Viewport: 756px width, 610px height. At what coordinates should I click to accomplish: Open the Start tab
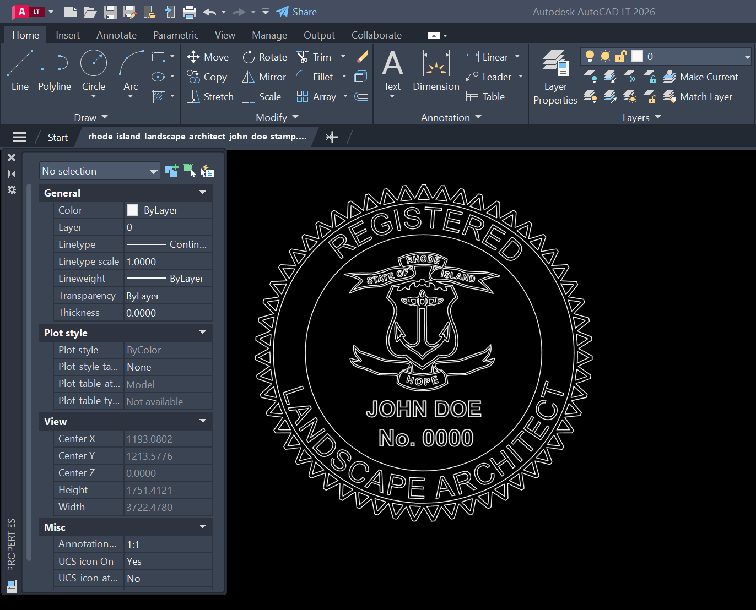(58, 137)
